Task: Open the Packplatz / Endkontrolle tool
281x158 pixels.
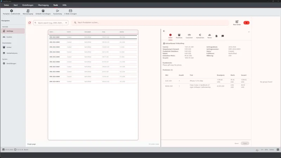Action: [12, 12]
